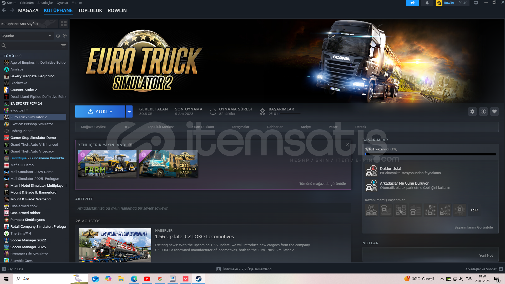This screenshot has height=284, width=505.
Task: Open YouTube from the taskbar
Action: 147,279
